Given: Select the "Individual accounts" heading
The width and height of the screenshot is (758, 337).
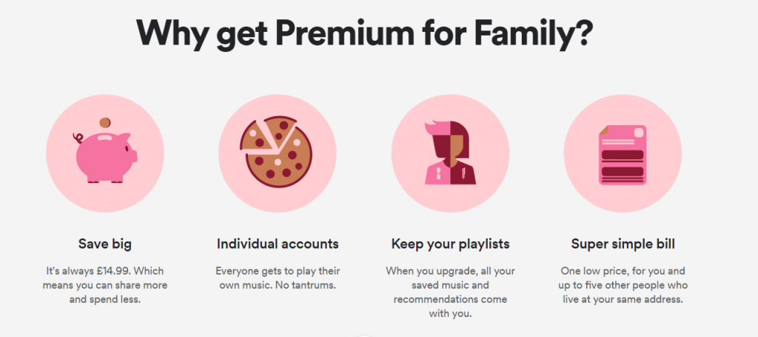Looking at the screenshot, I should (x=278, y=243).
